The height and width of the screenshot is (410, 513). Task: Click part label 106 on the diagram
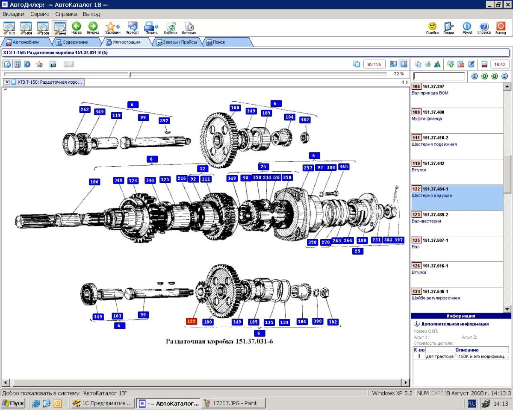click(x=94, y=182)
